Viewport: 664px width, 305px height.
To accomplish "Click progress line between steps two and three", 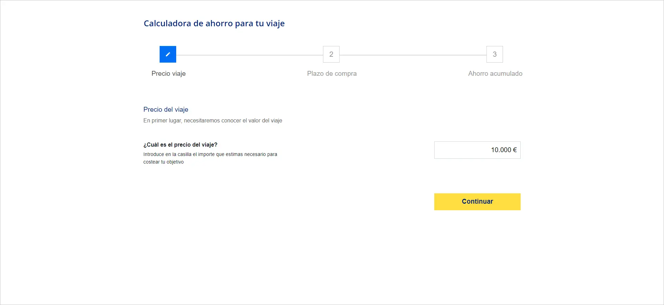I will click(413, 55).
